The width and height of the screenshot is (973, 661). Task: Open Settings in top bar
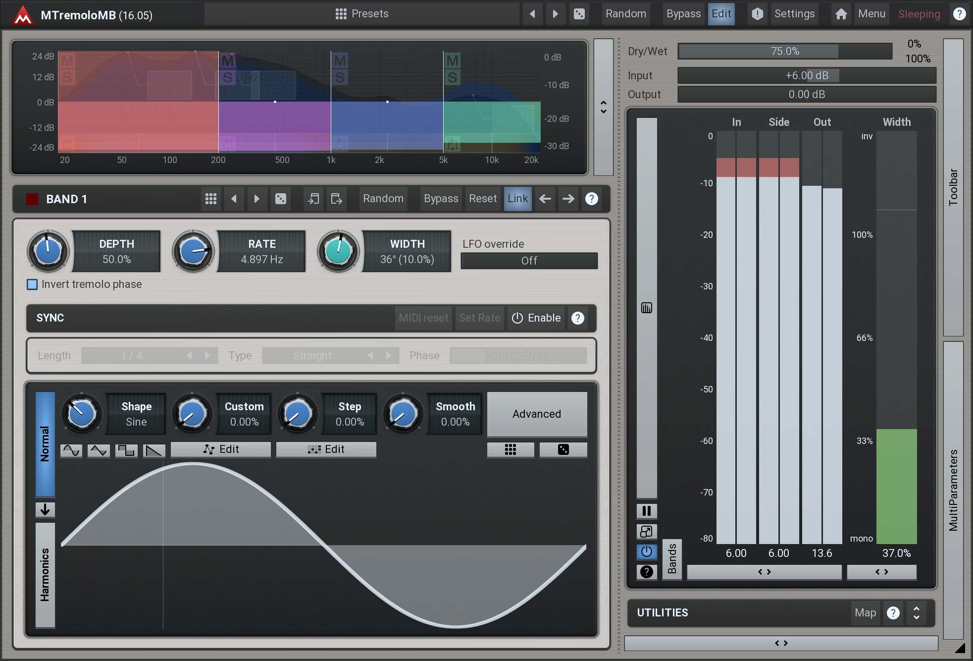click(x=794, y=14)
